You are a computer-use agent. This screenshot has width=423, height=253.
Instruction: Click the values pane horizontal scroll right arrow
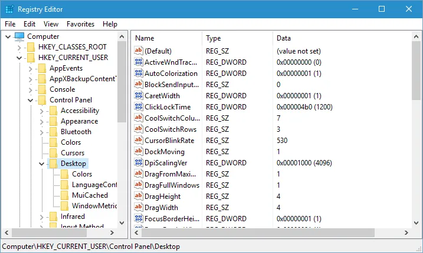click(x=406, y=233)
